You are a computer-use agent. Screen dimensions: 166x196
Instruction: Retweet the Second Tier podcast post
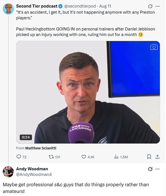coord(51,157)
